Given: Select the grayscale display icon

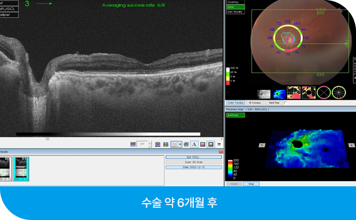Looking at the screenshot, I should [211, 144].
